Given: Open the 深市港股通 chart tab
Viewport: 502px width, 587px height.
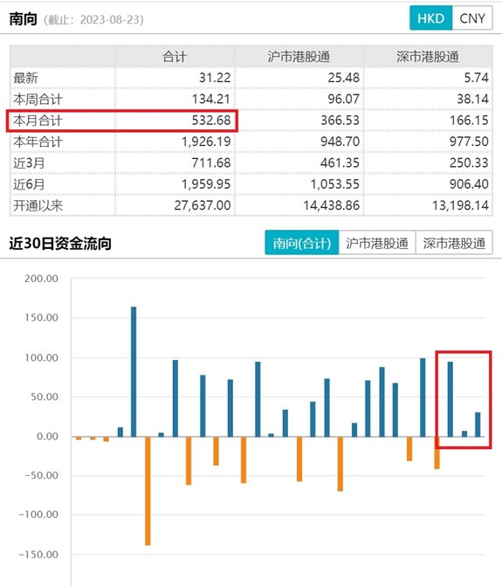Looking at the screenshot, I should tap(454, 243).
